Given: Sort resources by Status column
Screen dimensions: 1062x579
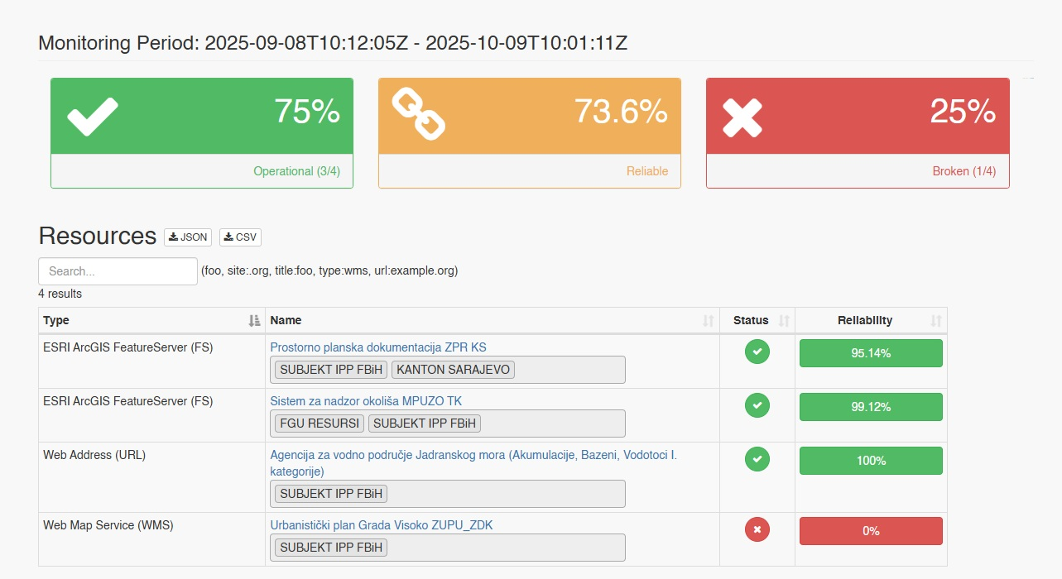Looking at the screenshot, I should (784, 321).
